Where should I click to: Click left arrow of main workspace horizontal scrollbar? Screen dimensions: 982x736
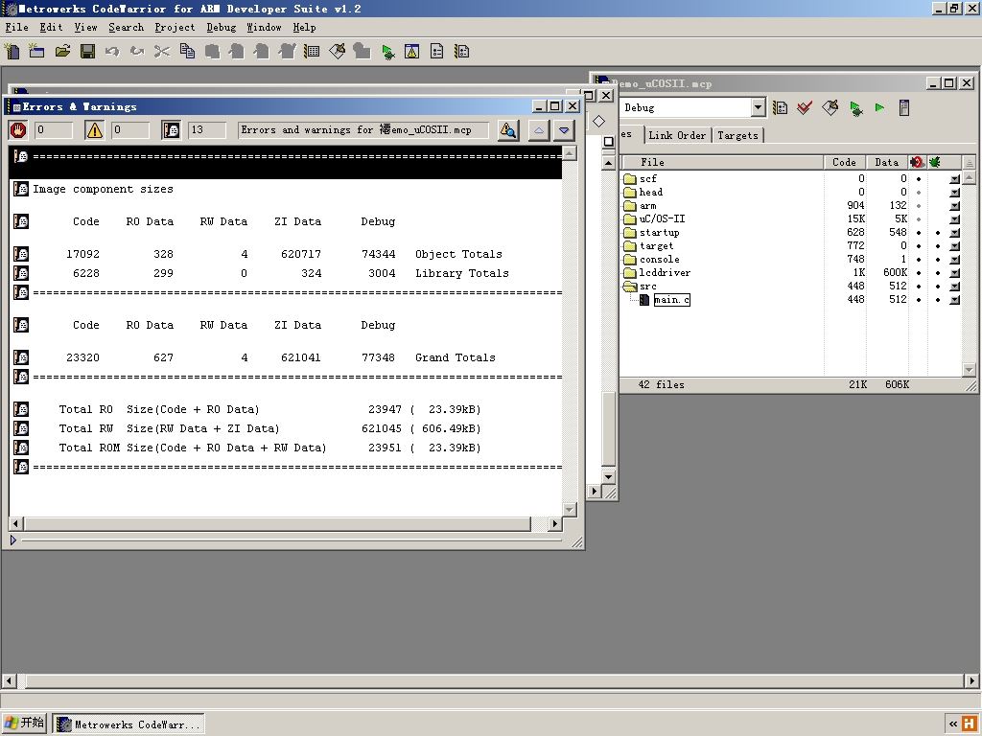coord(9,680)
